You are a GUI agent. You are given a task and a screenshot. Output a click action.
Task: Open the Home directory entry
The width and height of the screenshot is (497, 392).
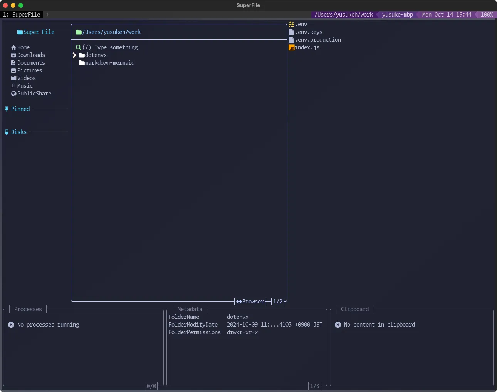coord(24,47)
